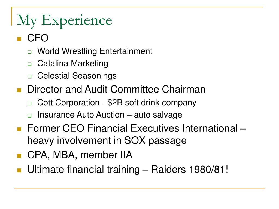This screenshot has width=279, height=209.
Task: Click 'heavy involvement in SOX passage' line
Action: 107,141
